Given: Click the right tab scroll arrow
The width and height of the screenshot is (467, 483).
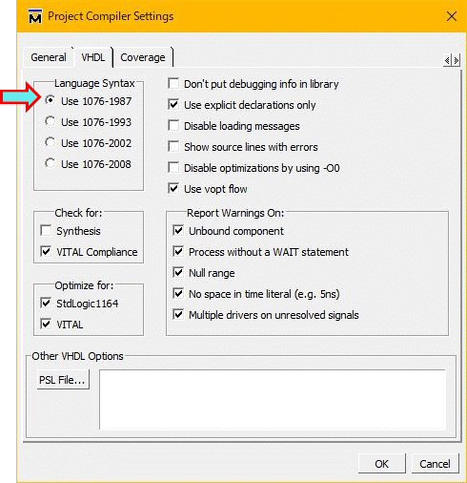Looking at the screenshot, I should [456, 60].
